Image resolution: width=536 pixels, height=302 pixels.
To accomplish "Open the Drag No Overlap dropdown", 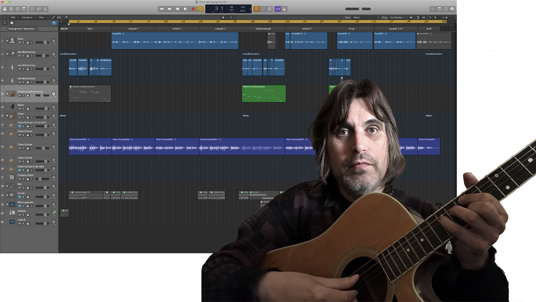I will [398, 17].
